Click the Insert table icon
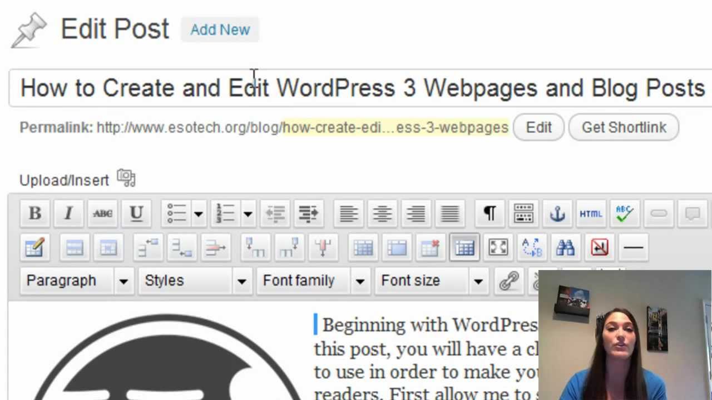Screen dimensions: 712x400 464,248
